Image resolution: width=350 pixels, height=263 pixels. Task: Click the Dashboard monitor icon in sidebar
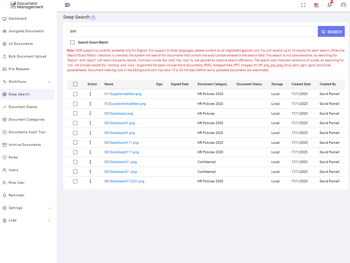point(5,19)
